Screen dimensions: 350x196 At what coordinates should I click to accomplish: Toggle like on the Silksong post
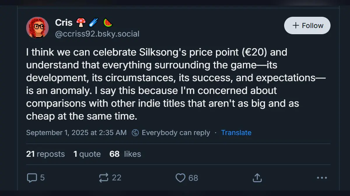tap(181, 178)
